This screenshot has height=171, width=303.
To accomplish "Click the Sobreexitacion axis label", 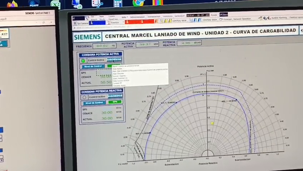I will coord(243,160).
